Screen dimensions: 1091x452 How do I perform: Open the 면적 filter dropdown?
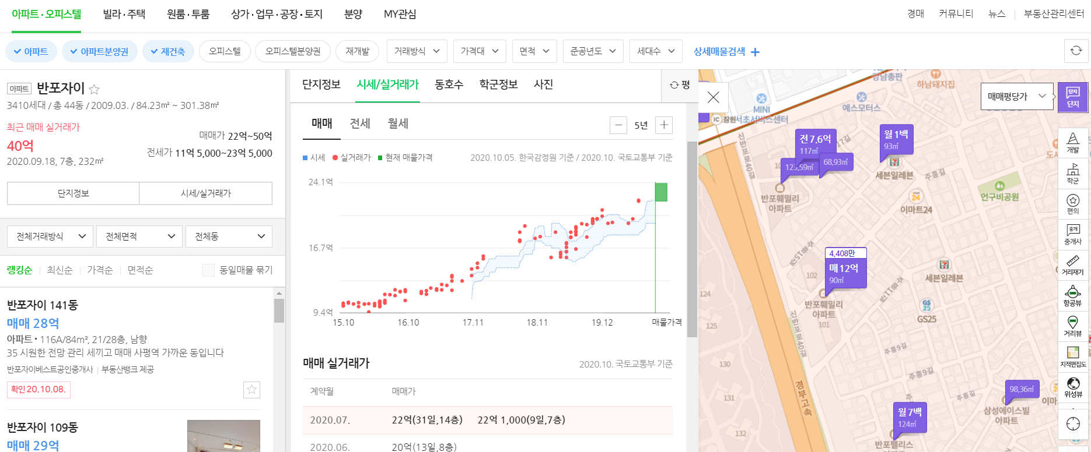(x=534, y=51)
